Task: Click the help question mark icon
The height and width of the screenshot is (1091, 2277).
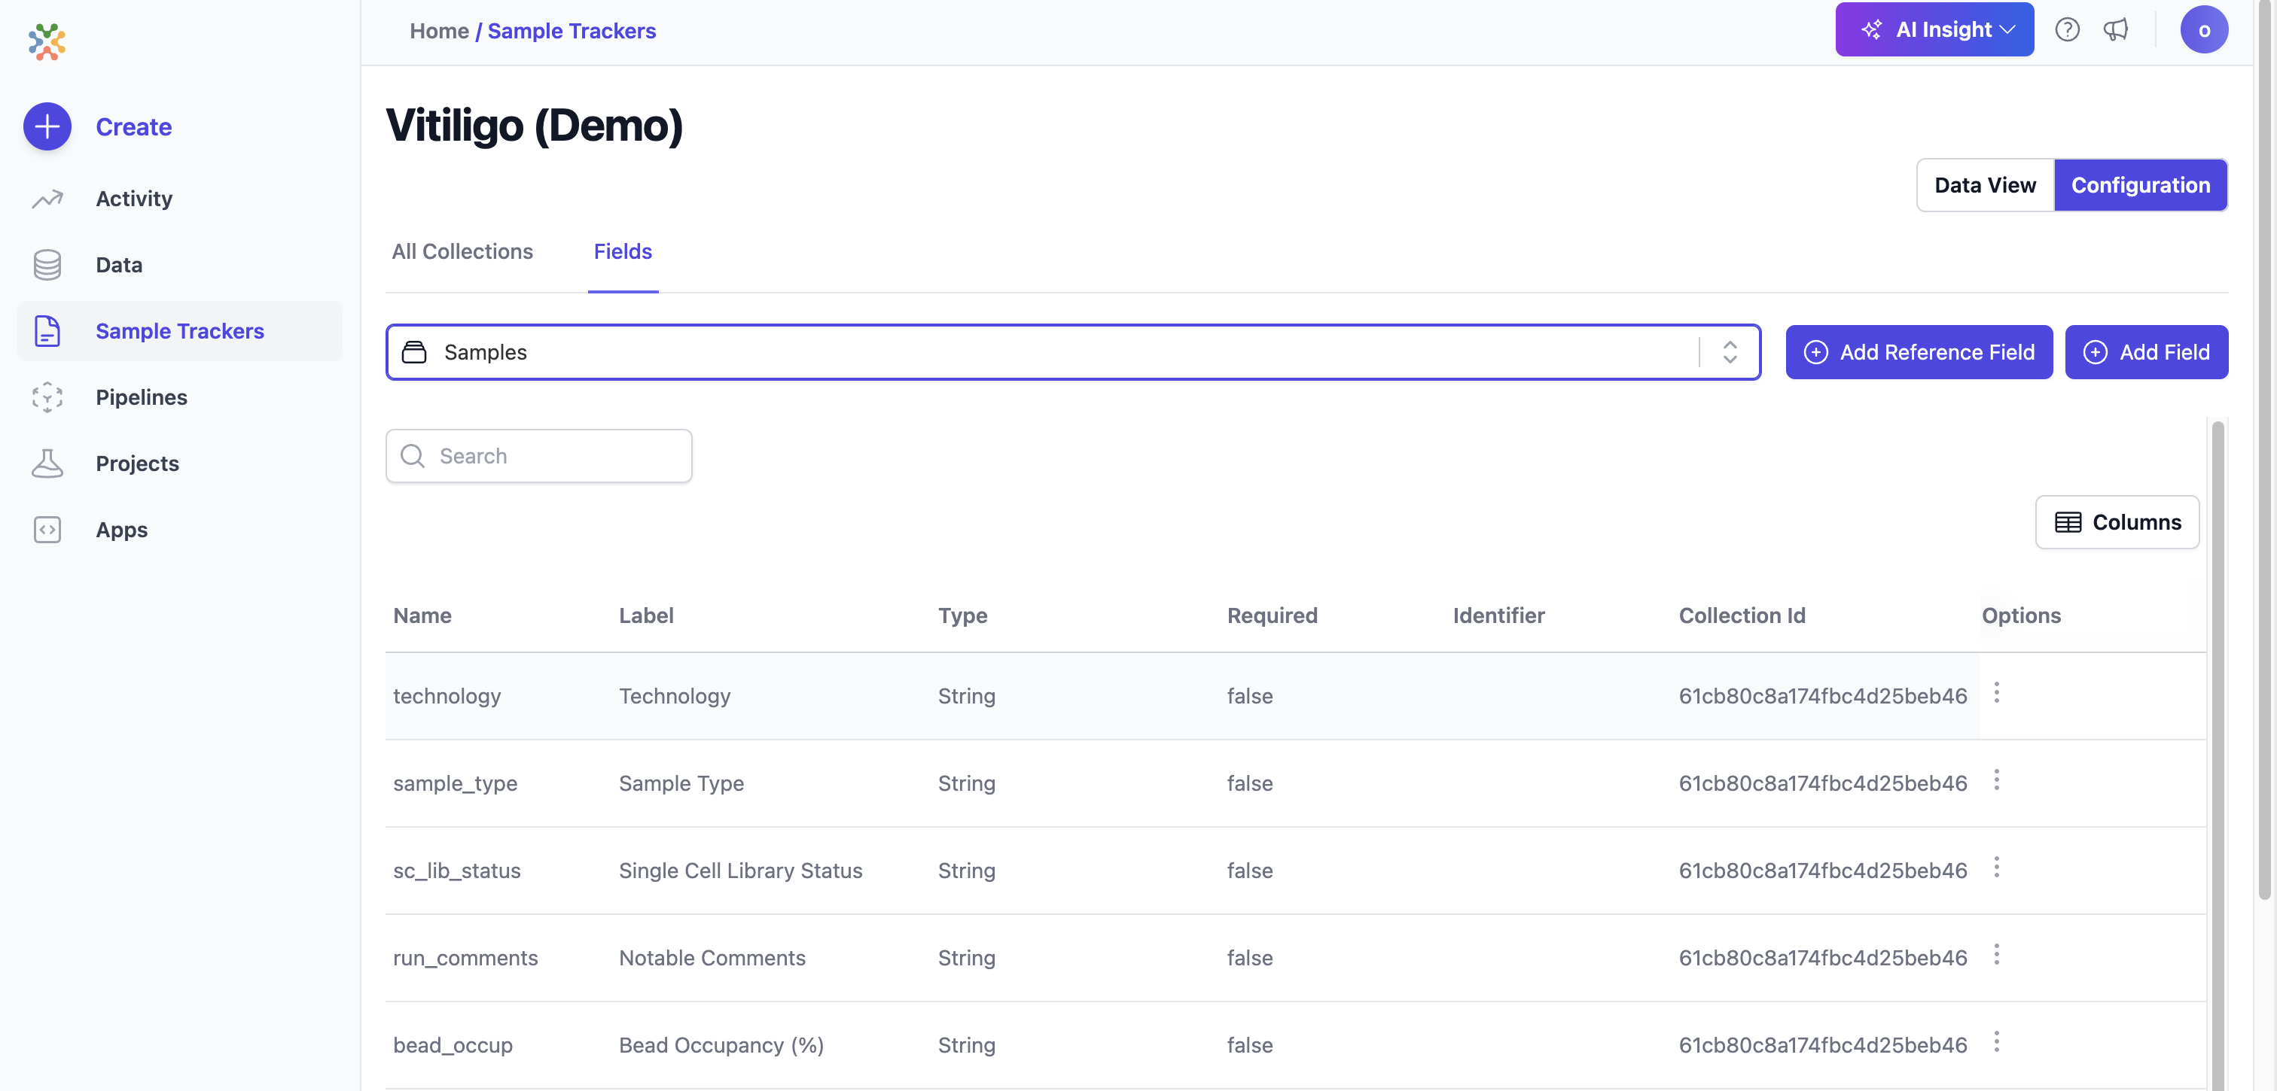Action: tap(2067, 29)
